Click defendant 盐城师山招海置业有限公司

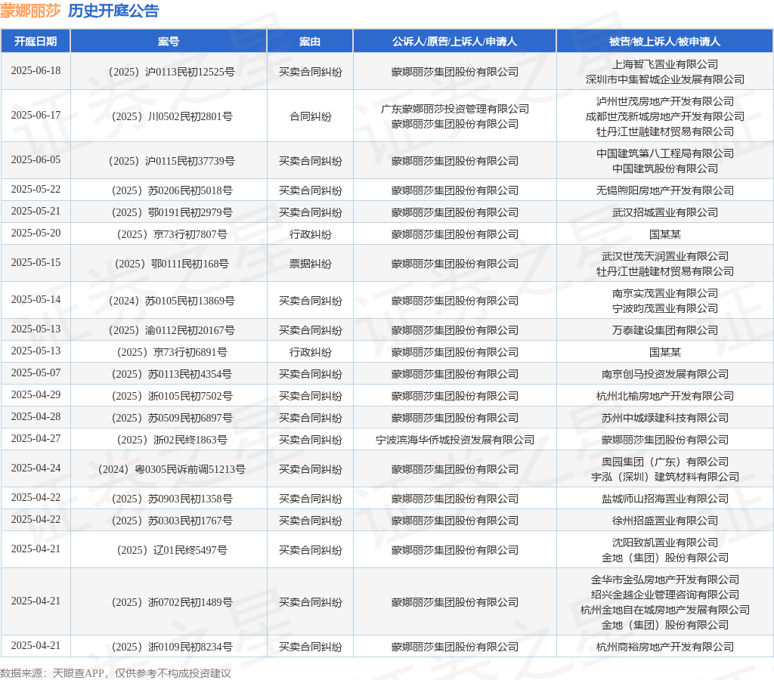(x=665, y=499)
